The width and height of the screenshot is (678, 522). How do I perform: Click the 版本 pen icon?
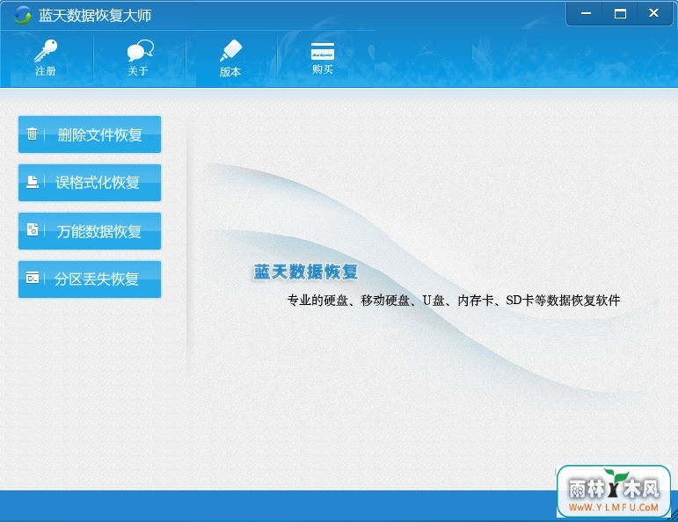tap(231, 51)
